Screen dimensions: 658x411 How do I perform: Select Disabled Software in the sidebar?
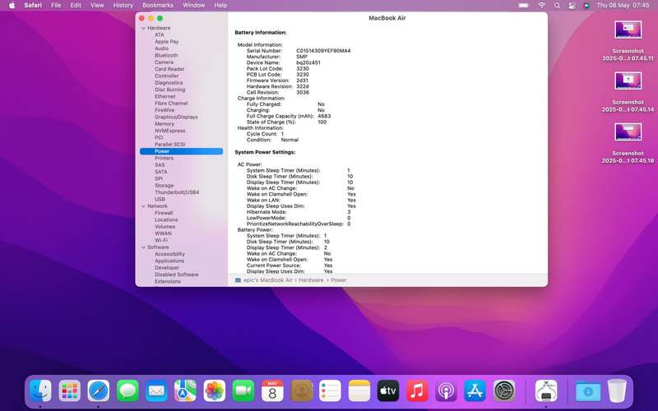click(177, 275)
